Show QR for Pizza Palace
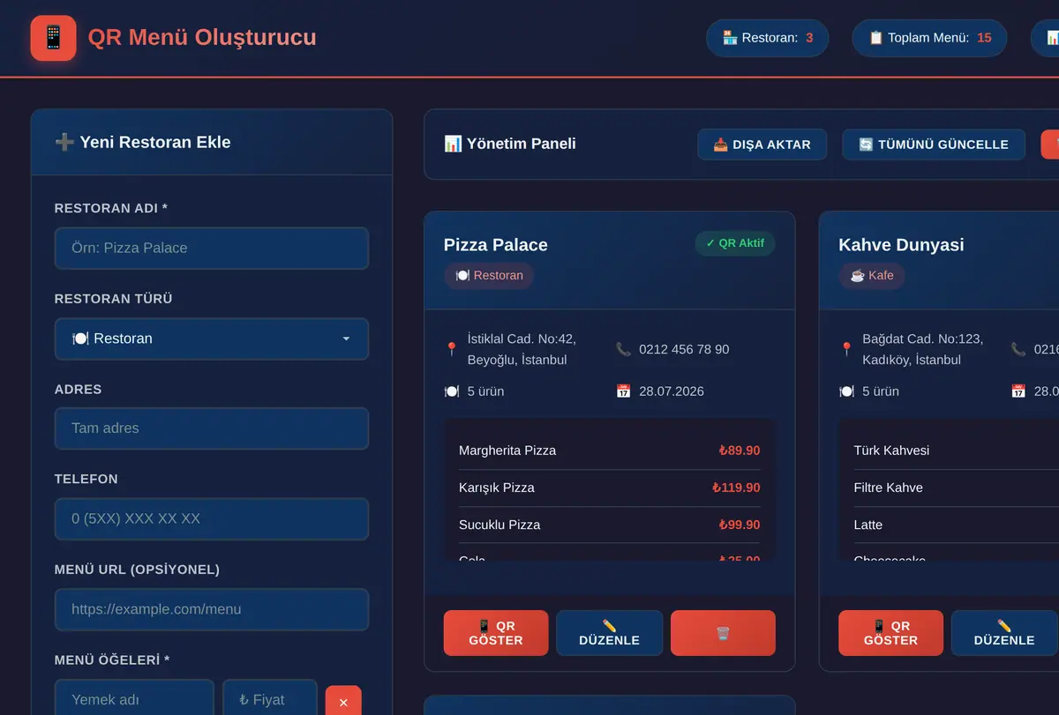Screen dimensions: 1059x715 (x=496, y=633)
